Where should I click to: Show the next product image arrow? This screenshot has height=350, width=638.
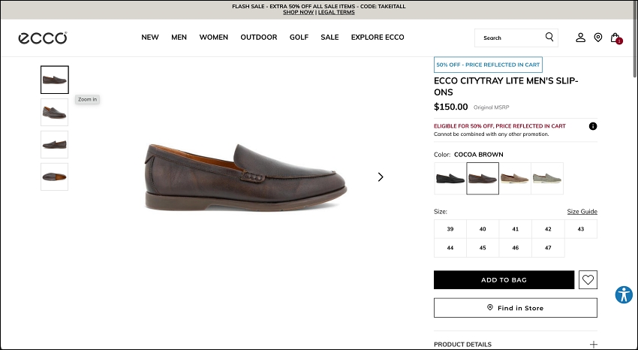pyautogui.click(x=381, y=177)
